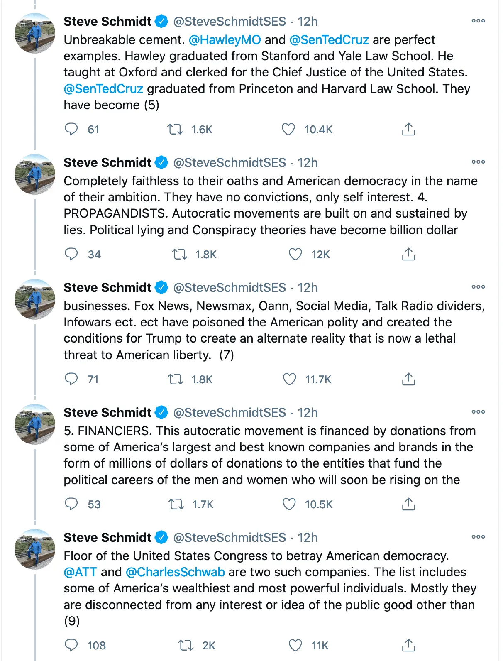
Task: Retweet the FINANCIERS tweet with 1.7K retweets
Action: tap(176, 504)
